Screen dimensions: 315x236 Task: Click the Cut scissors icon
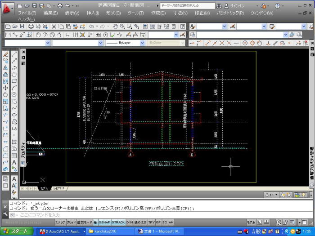click(54, 26)
